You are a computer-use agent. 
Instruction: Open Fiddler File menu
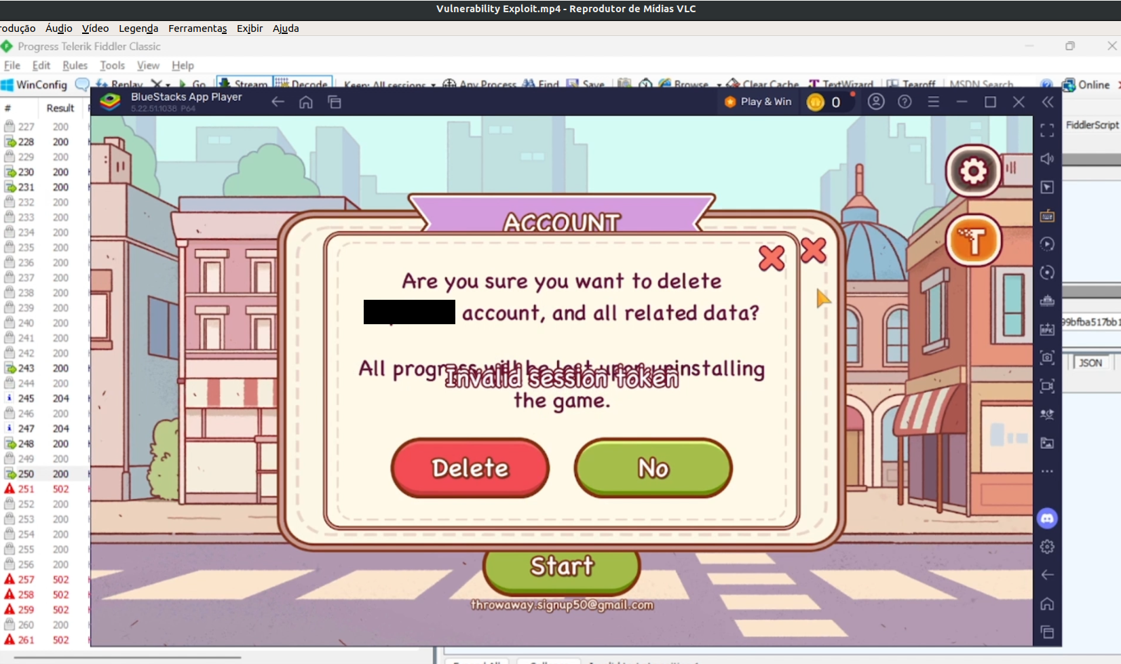pyautogui.click(x=12, y=65)
